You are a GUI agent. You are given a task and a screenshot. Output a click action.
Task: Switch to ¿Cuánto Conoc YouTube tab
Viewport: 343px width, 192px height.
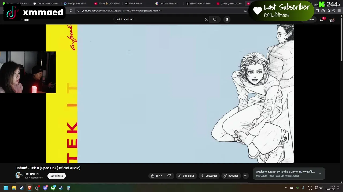tap(229, 3)
